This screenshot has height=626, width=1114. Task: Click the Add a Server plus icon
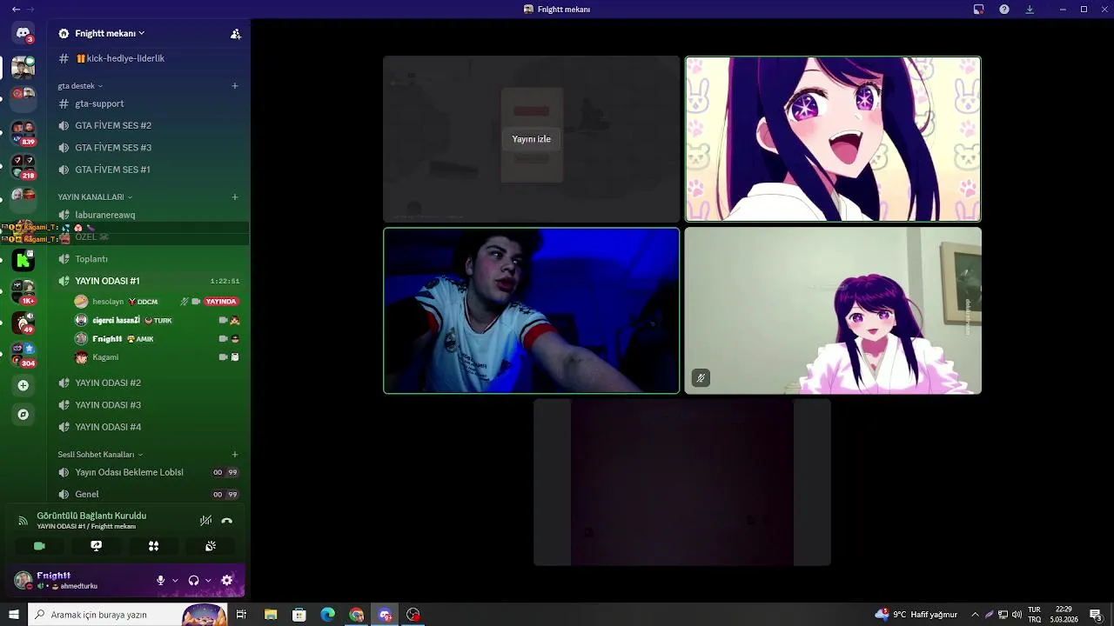23,385
